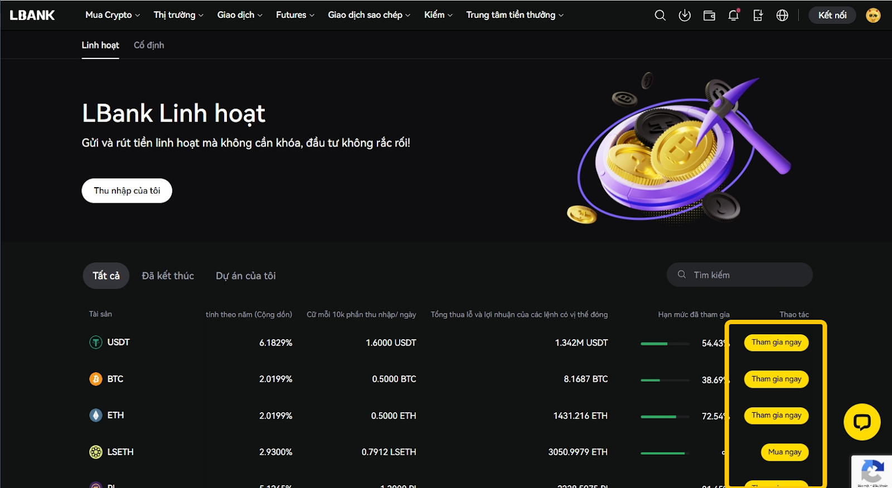The height and width of the screenshot is (488, 892).
Task: Click the LSETH coin icon
Action: click(96, 452)
